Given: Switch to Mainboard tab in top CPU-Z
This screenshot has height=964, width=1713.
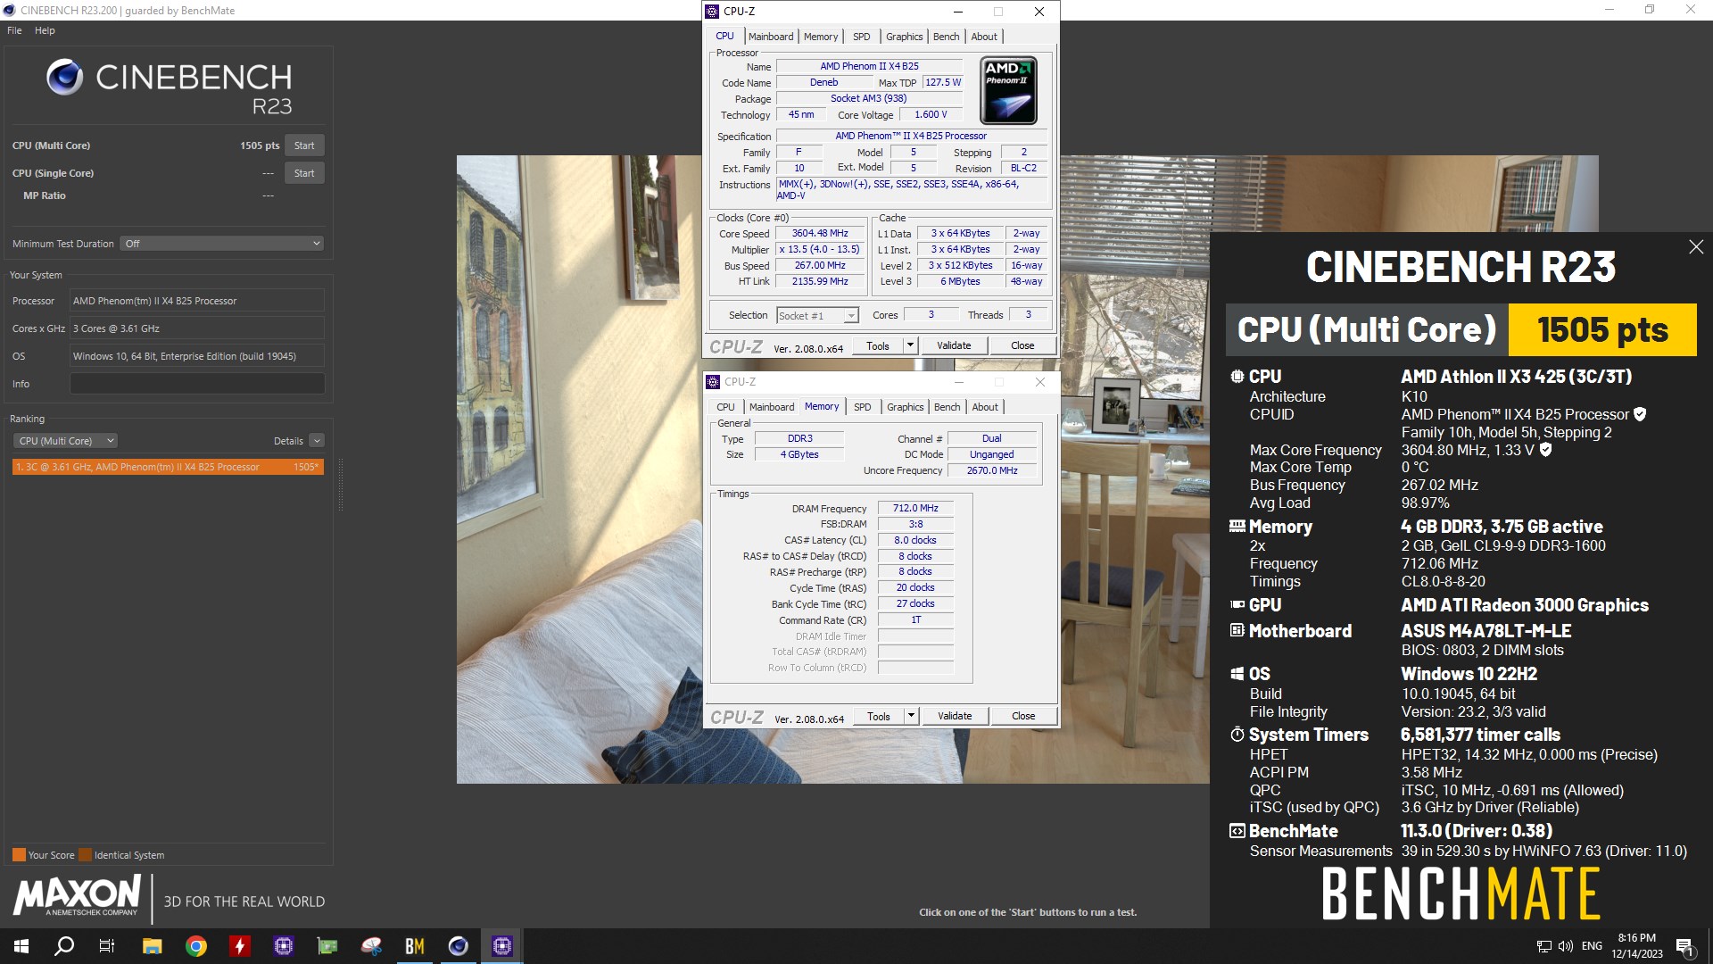Looking at the screenshot, I should tap(771, 37).
